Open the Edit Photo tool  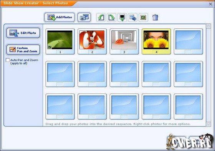click(x=23, y=33)
